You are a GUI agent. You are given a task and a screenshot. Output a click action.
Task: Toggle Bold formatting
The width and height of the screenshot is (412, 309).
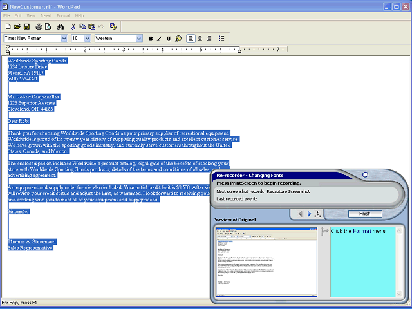[151, 39]
